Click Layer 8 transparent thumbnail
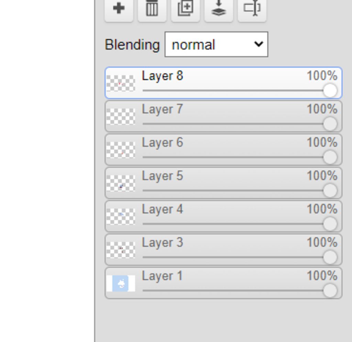 coord(121,83)
